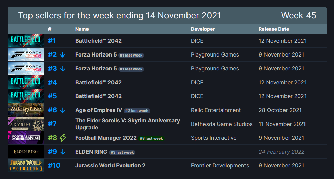Open the Relic Entertainment developer link

click(x=216, y=110)
